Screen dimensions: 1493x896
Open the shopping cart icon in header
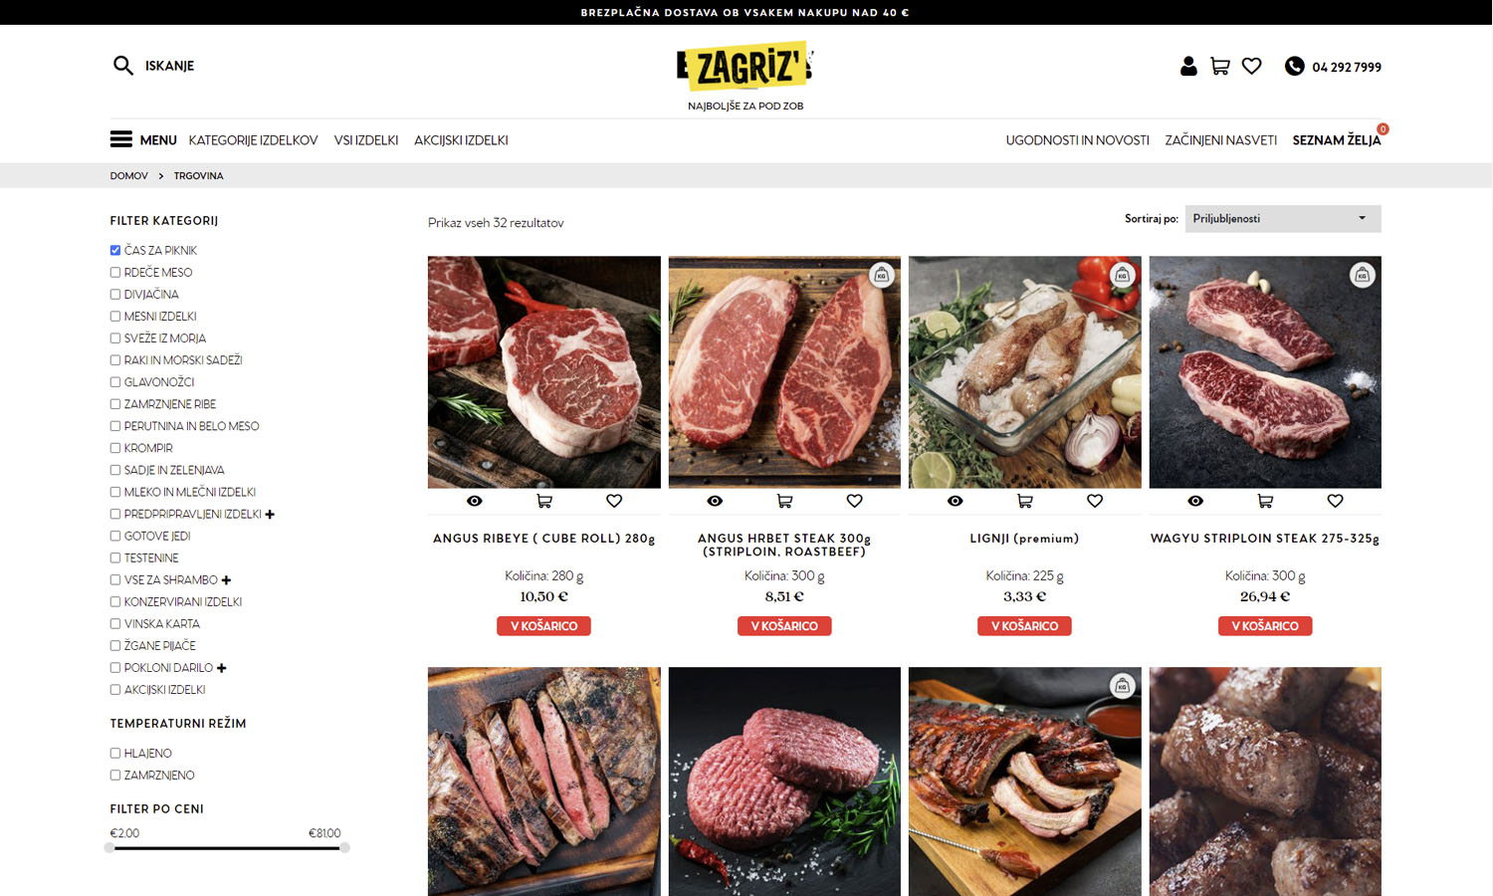click(x=1220, y=67)
